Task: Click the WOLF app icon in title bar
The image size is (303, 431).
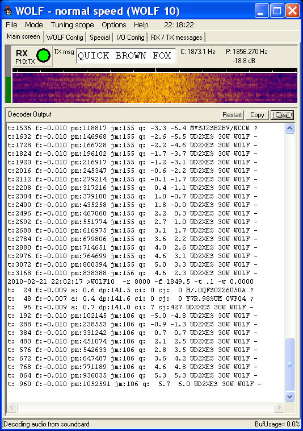Action: pyautogui.click(x=8, y=11)
